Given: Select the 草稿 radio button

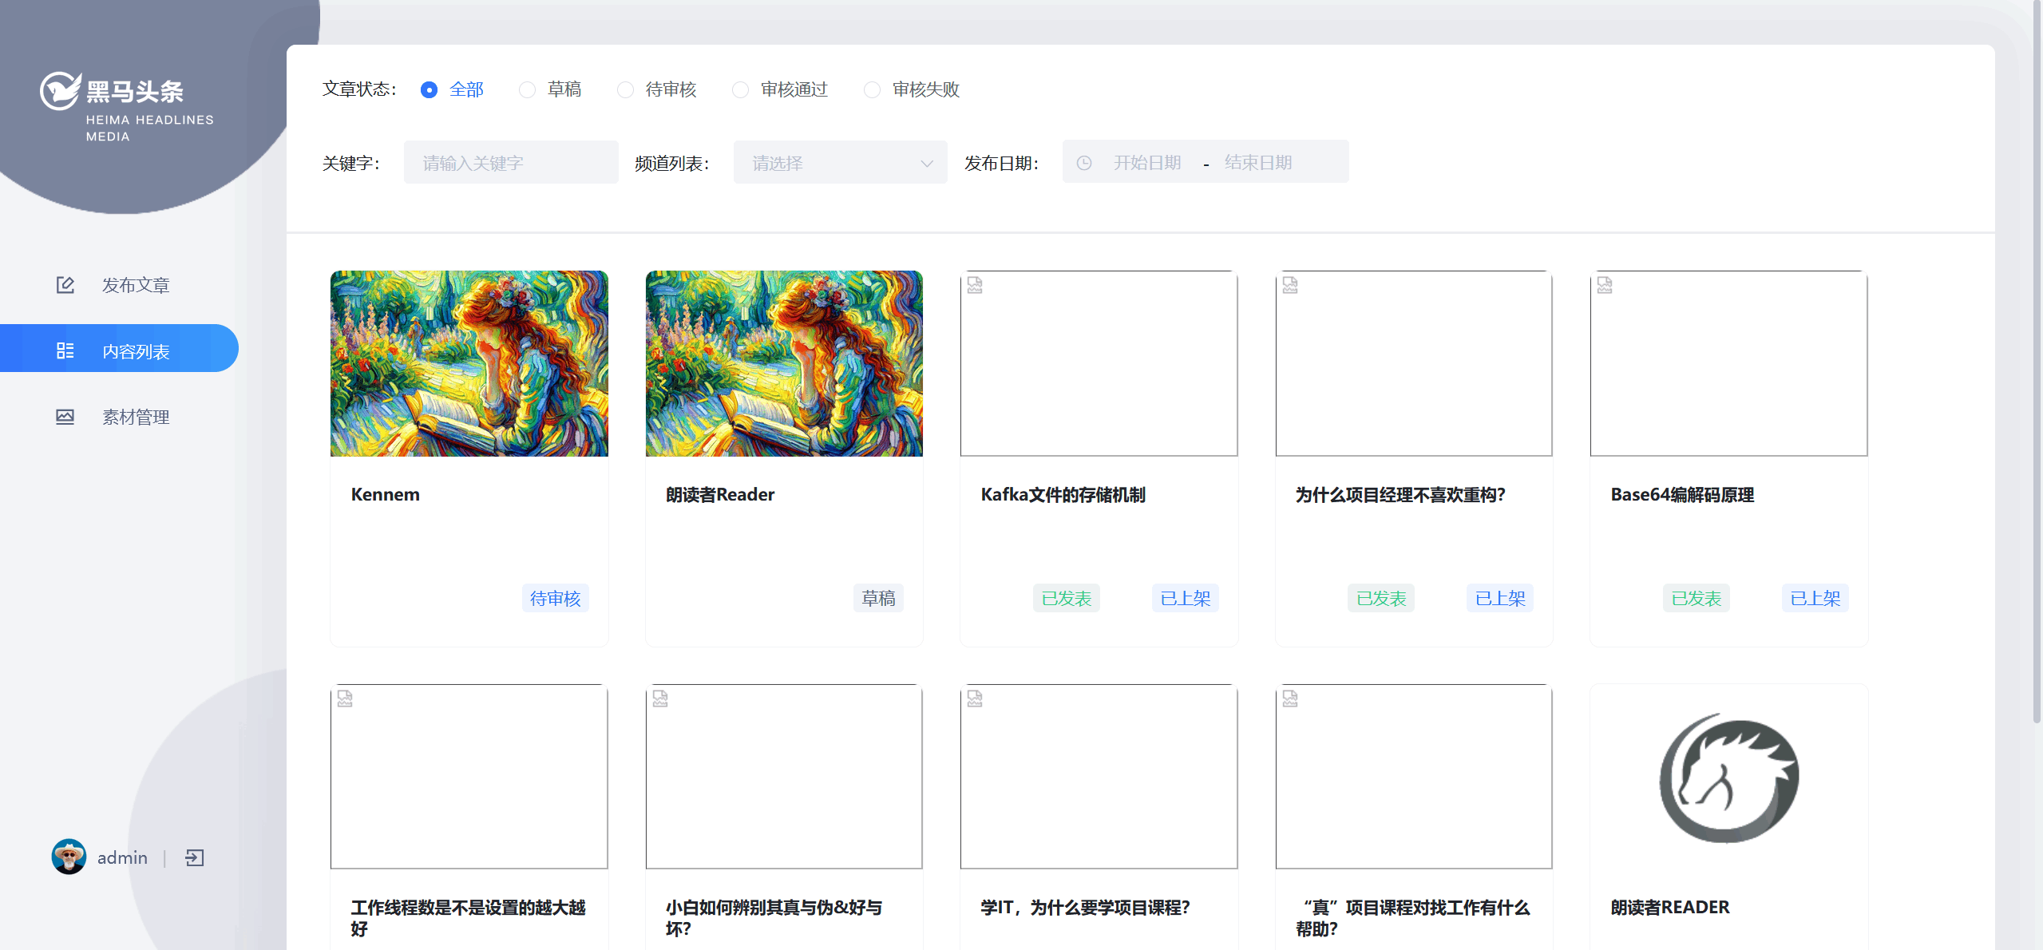Looking at the screenshot, I should click(x=527, y=90).
